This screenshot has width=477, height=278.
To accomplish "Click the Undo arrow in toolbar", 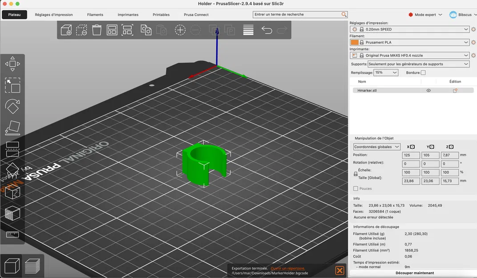I will click(x=267, y=30).
